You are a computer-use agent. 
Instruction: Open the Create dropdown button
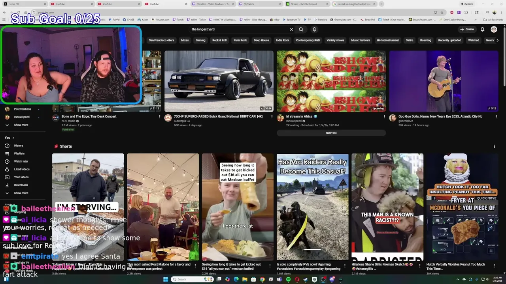click(467, 29)
